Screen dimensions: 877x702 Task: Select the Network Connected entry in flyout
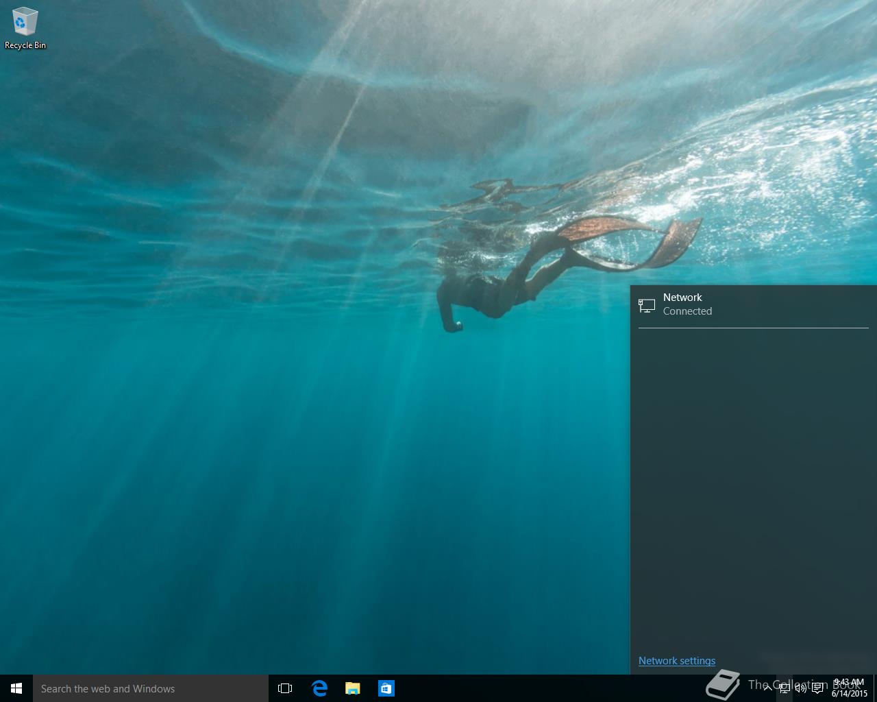pyautogui.click(x=754, y=304)
